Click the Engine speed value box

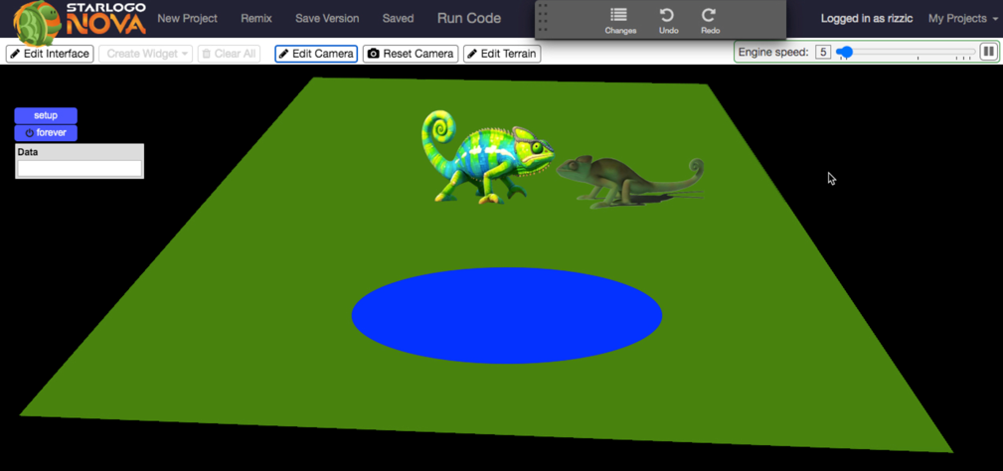(823, 53)
